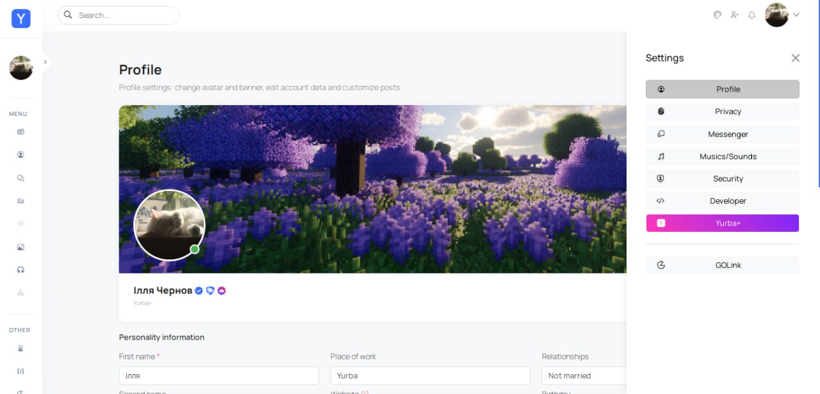Click the Personality information heading

tap(162, 337)
